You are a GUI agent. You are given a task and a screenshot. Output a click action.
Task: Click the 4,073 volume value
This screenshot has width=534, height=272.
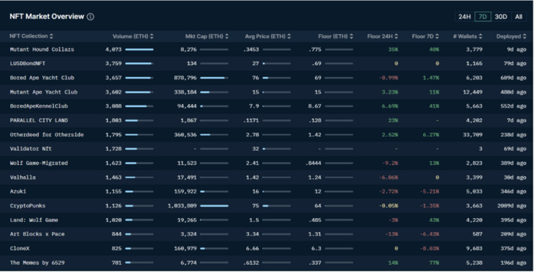(113, 49)
